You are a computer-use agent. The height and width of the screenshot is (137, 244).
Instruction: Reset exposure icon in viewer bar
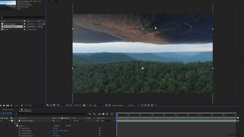click(152, 105)
